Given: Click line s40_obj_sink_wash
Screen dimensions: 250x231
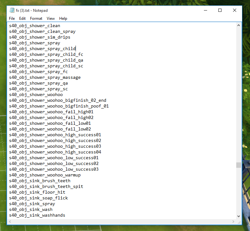Looking at the screenshot, I should tap(31, 210).
